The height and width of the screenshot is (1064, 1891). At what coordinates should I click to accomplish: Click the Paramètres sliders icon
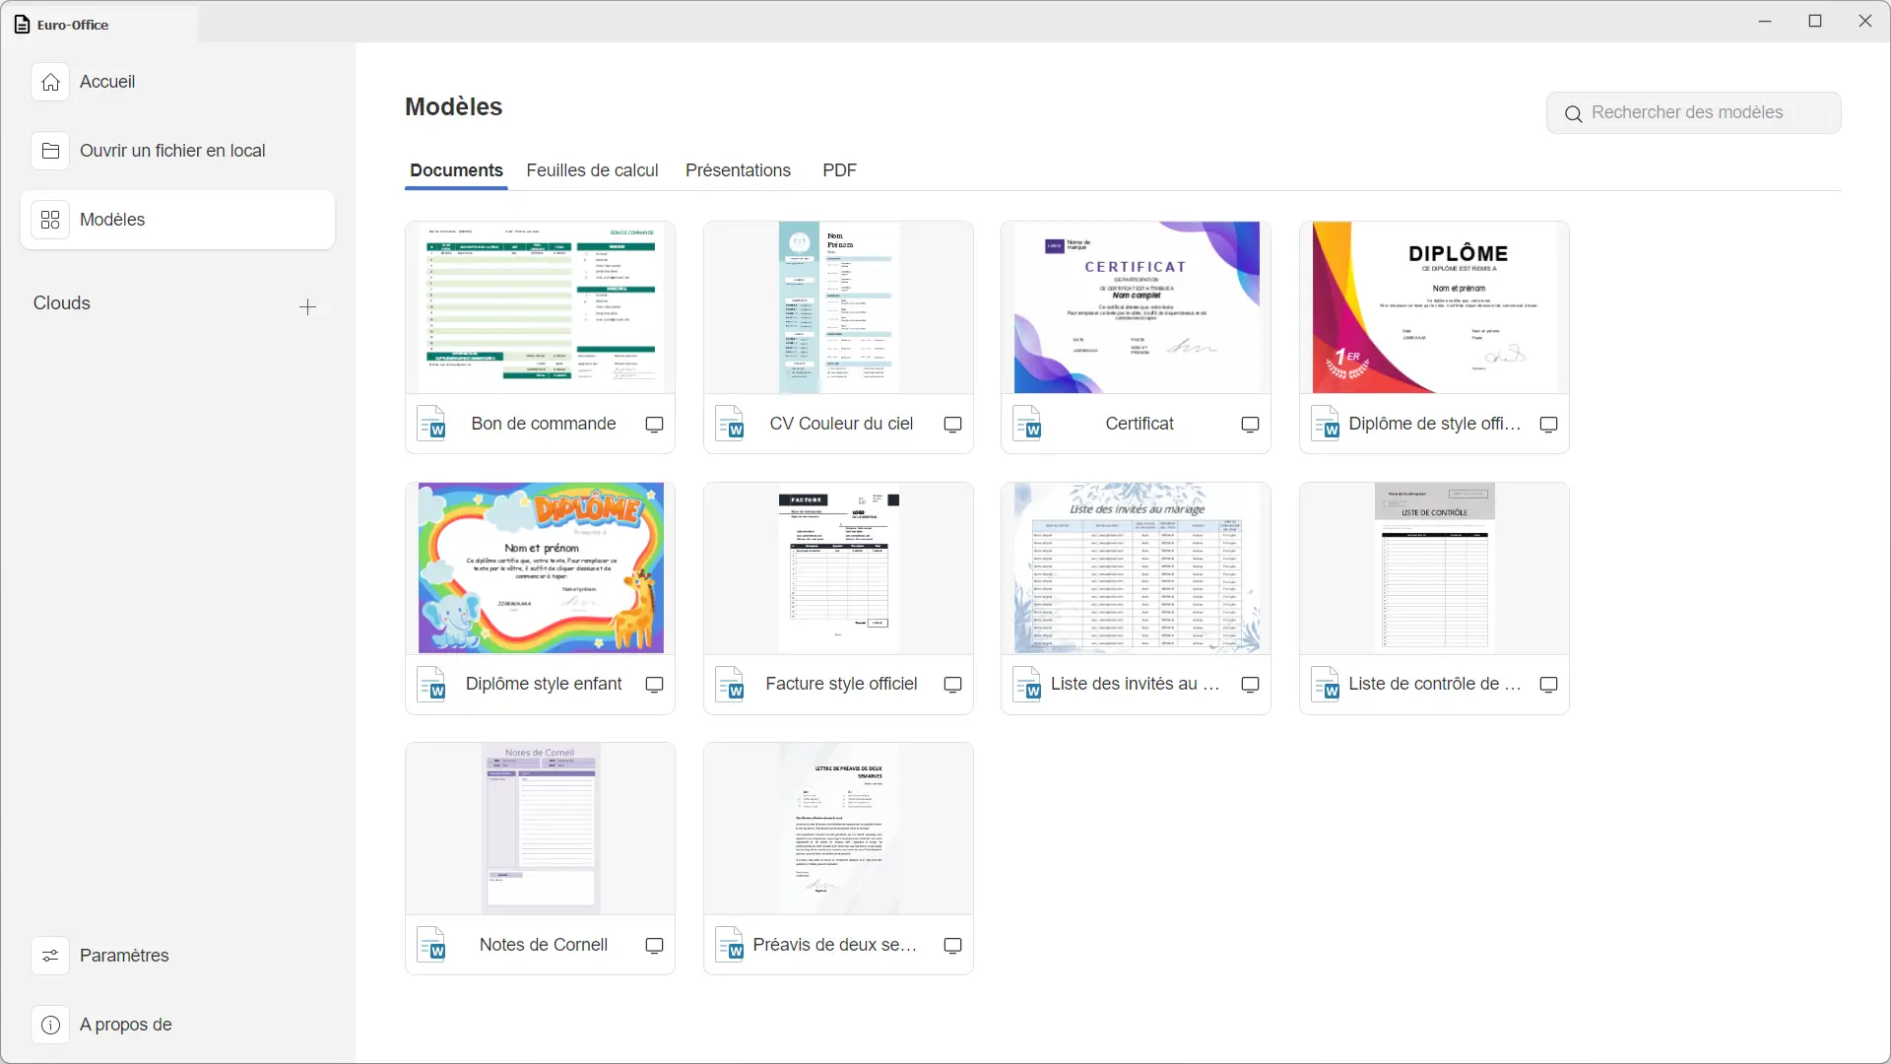click(x=50, y=956)
